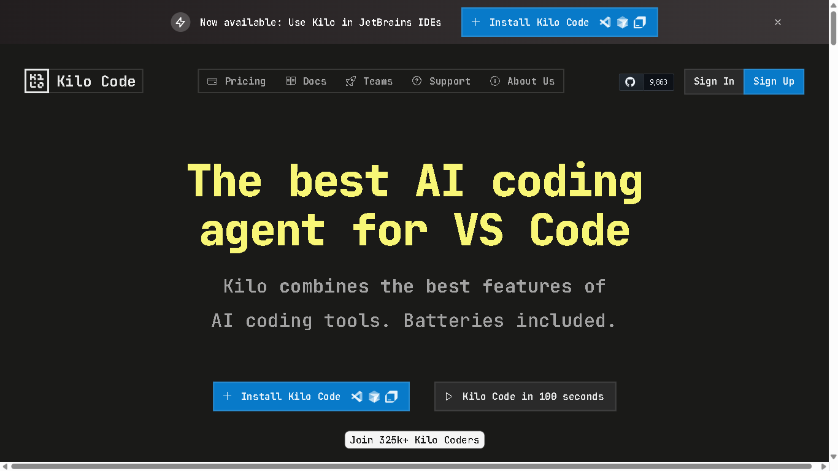The image size is (838, 471).
Task: Play Kilo Code in 100 seconds video
Action: 525,396
